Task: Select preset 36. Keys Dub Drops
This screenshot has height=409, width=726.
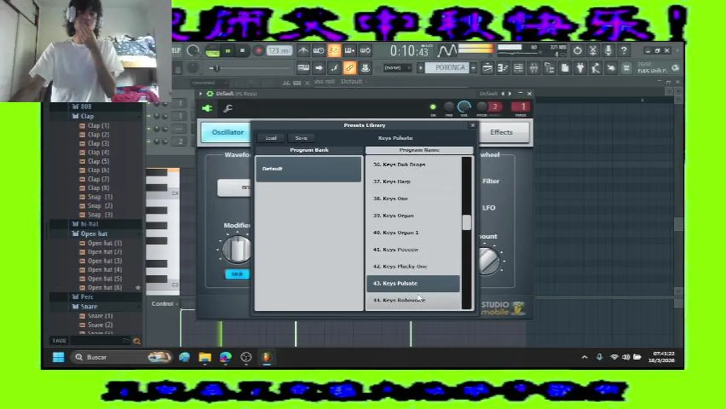Action: [413, 165]
